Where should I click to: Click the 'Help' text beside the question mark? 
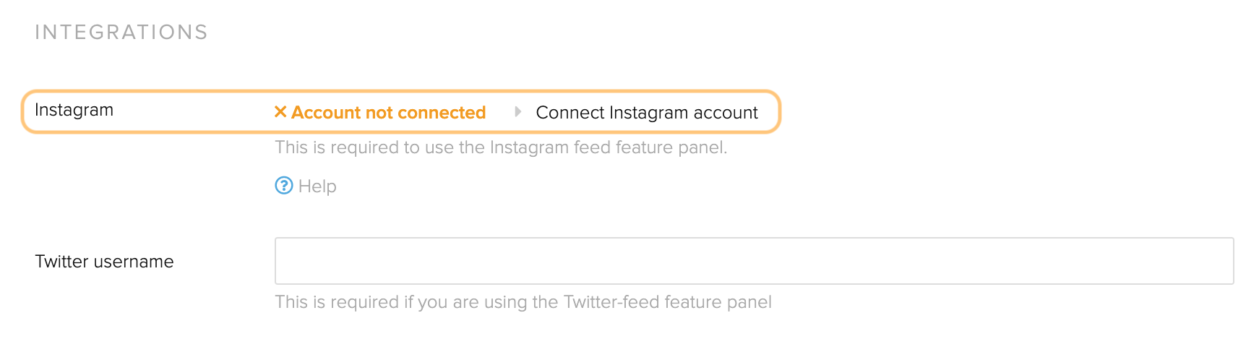click(317, 186)
